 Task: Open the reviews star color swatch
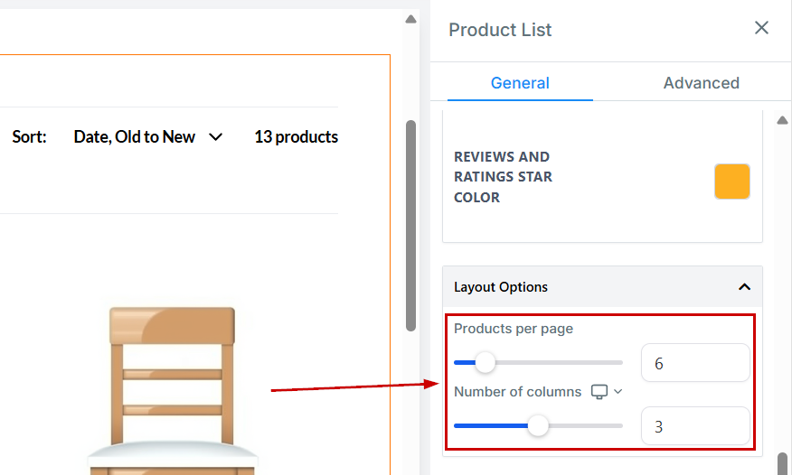pyautogui.click(x=731, y=182)
